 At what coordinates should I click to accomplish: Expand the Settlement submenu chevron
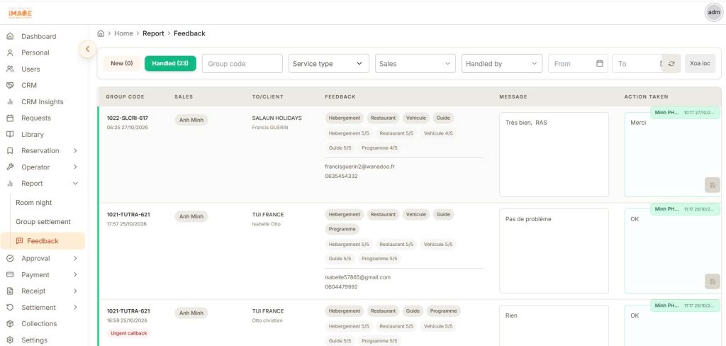point(75,308)
